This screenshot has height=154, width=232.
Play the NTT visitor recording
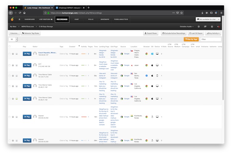27,65
